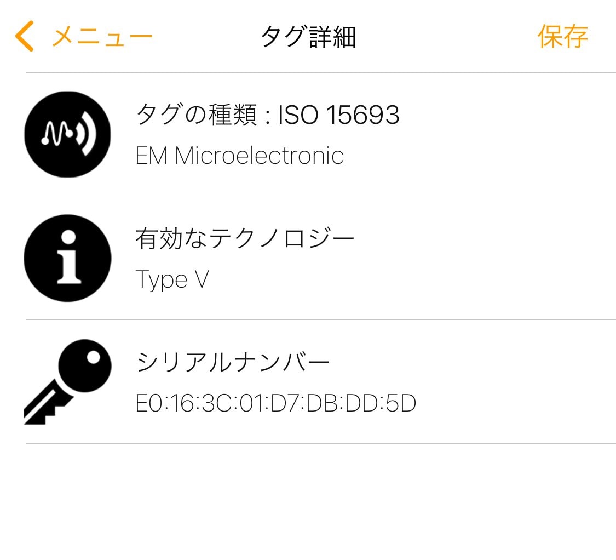This screenshot has height=560, width=616.
Task: Go back via the メニュー label
Action: [x=102, y=37]
